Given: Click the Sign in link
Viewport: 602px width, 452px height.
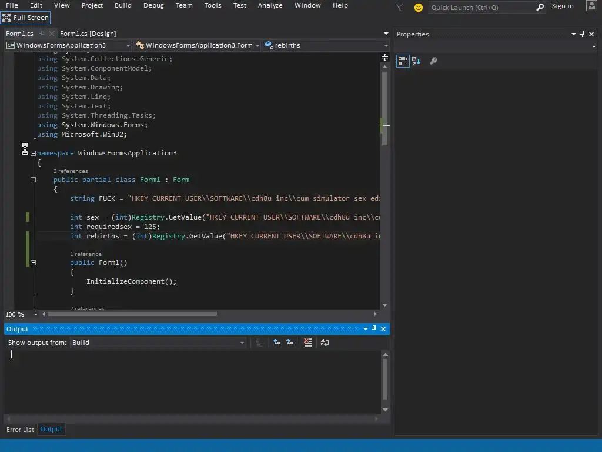Looking at the screenshot, I should [563, 6].
